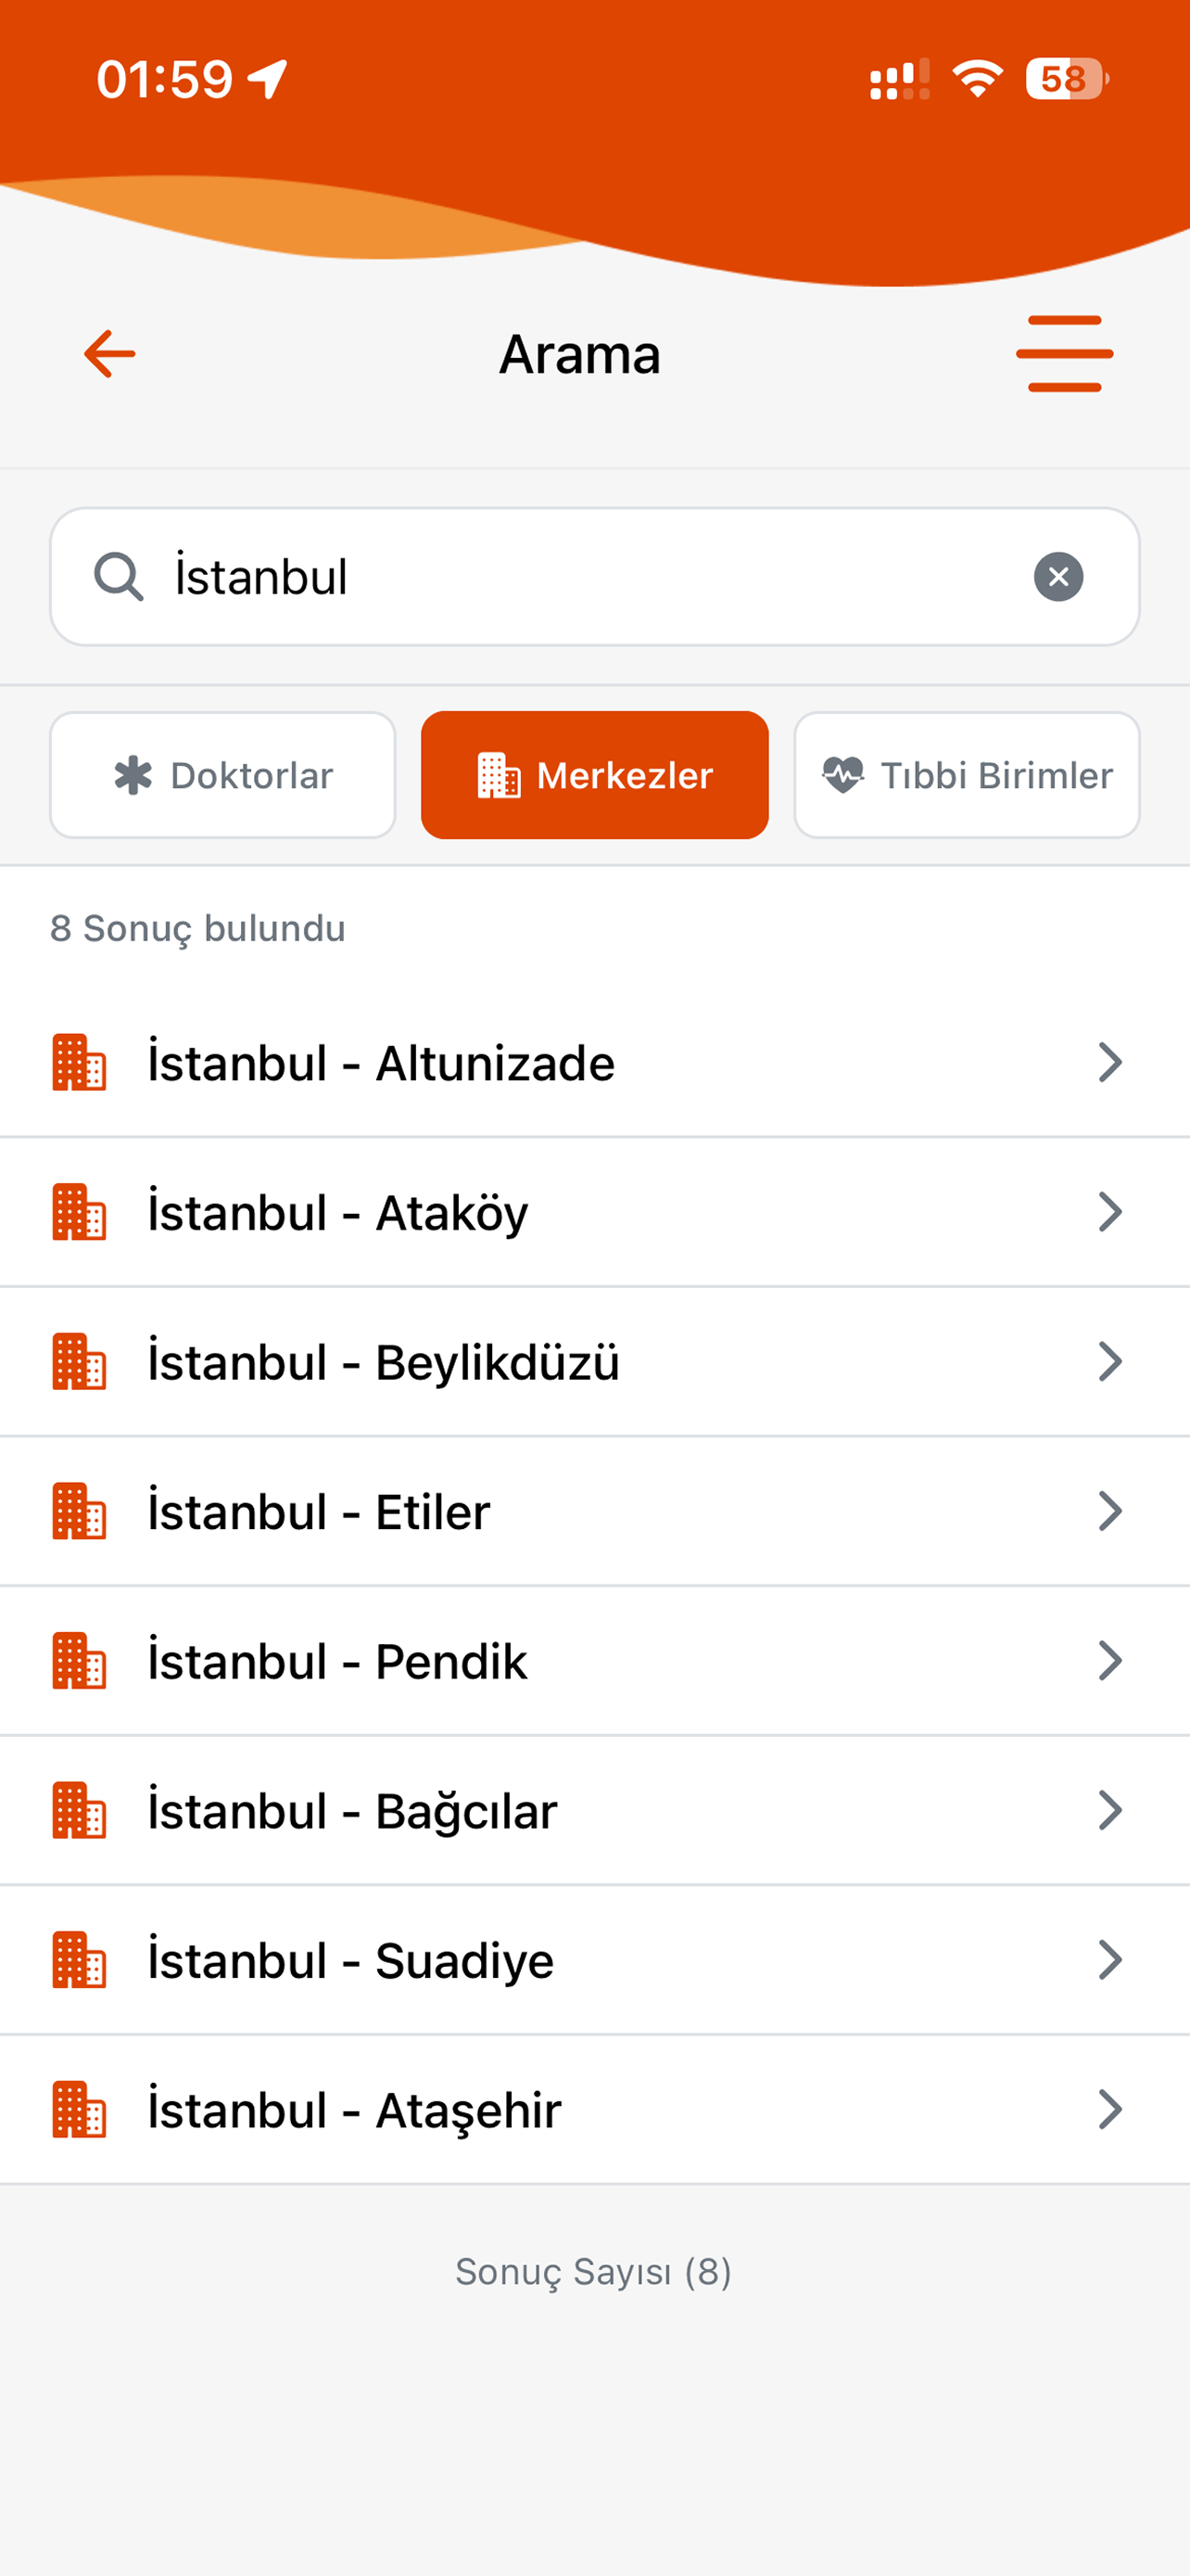Click the building icon beside İstanbul - Suadiye

pyautogui.click(x=79, y=1960)
